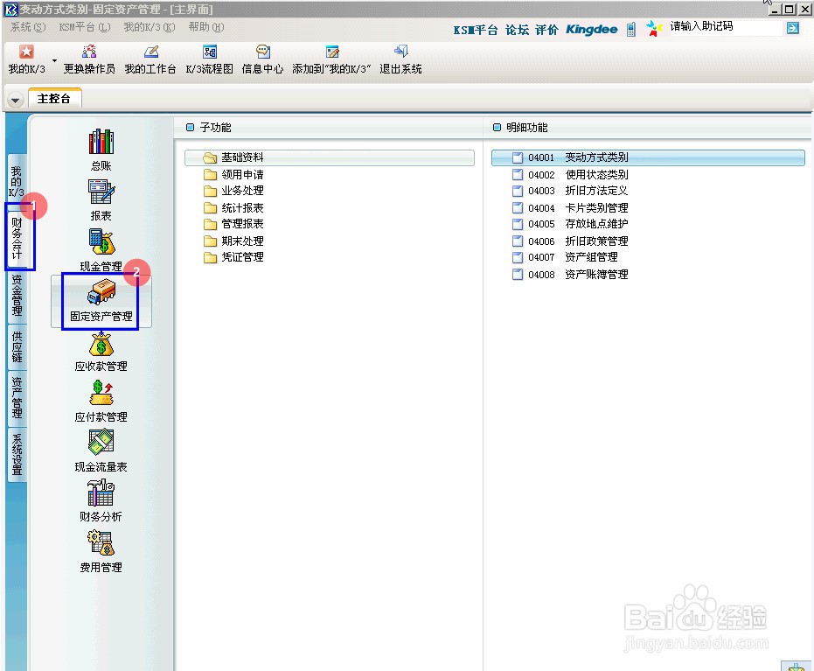
Task: Click the go arrow beside mnemonic code box
Action: 793,28
